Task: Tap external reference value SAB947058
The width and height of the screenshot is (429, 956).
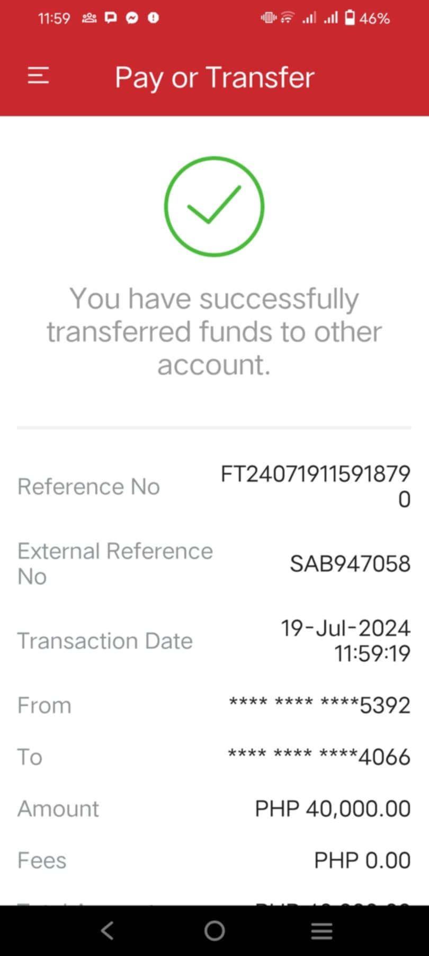Action: (x=350, y=564)
